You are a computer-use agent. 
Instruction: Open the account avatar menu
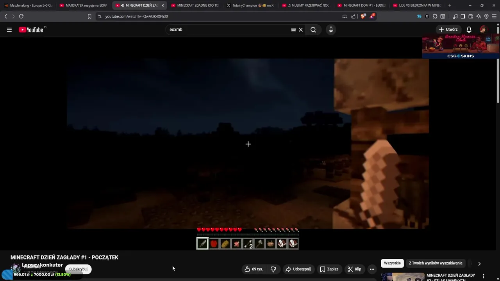click(484, 30)
